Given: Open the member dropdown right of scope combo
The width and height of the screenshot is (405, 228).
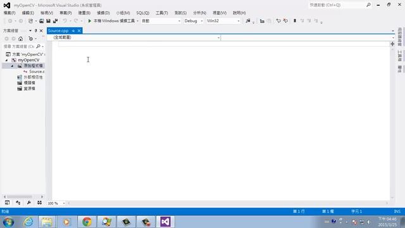Looking at the screenshot, I should (393, 38).
